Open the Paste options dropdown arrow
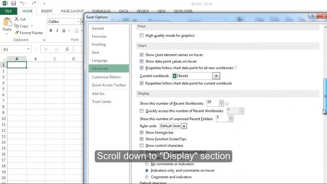 point(7,34)
